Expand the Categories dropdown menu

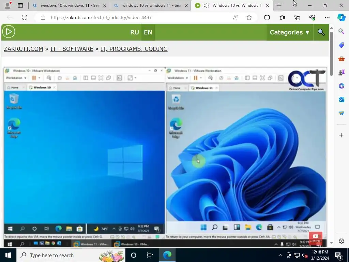pyautogui.click(x=290, y=32)
